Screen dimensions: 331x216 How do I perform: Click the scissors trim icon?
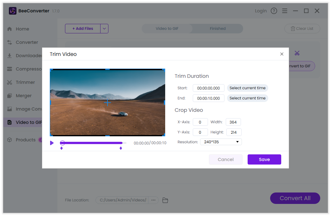point(297,53)
